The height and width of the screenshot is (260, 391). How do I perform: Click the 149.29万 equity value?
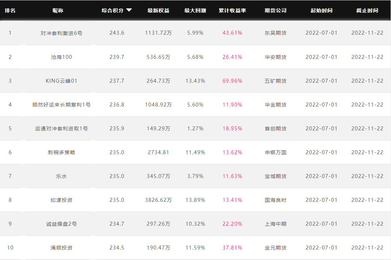(158, 129)
